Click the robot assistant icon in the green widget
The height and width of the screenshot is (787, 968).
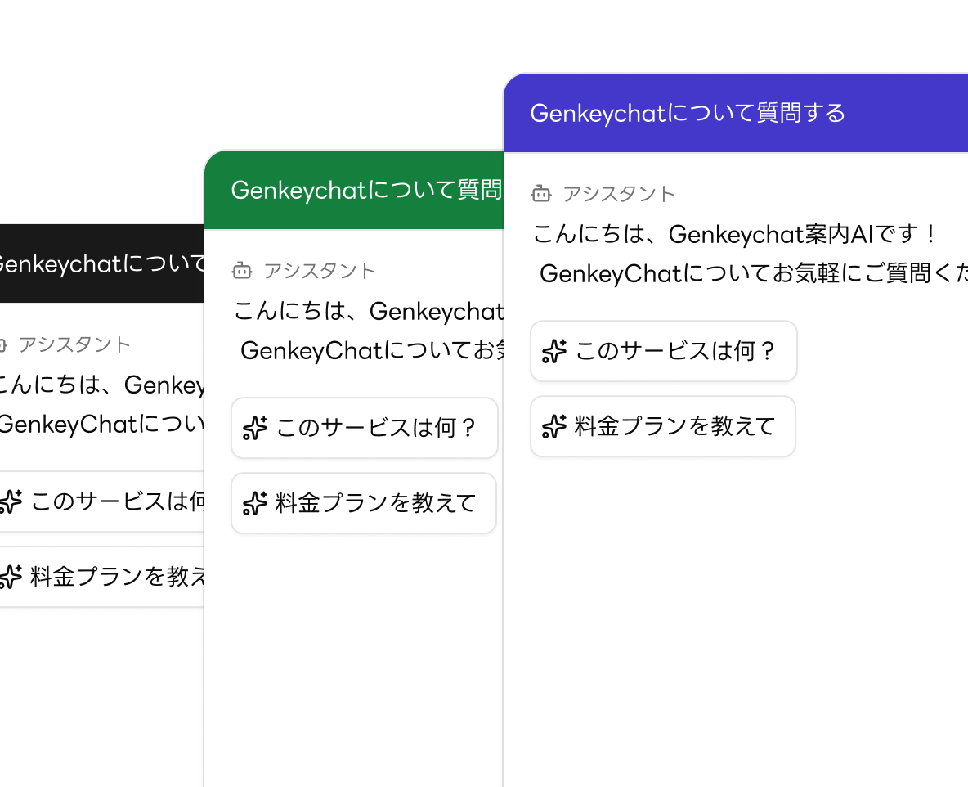(x=242, y=270)
